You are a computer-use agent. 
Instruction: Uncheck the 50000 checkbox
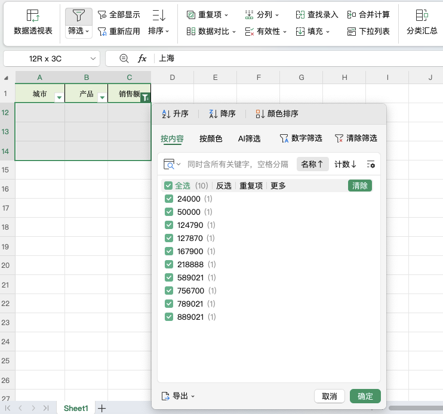coord(169,212)
